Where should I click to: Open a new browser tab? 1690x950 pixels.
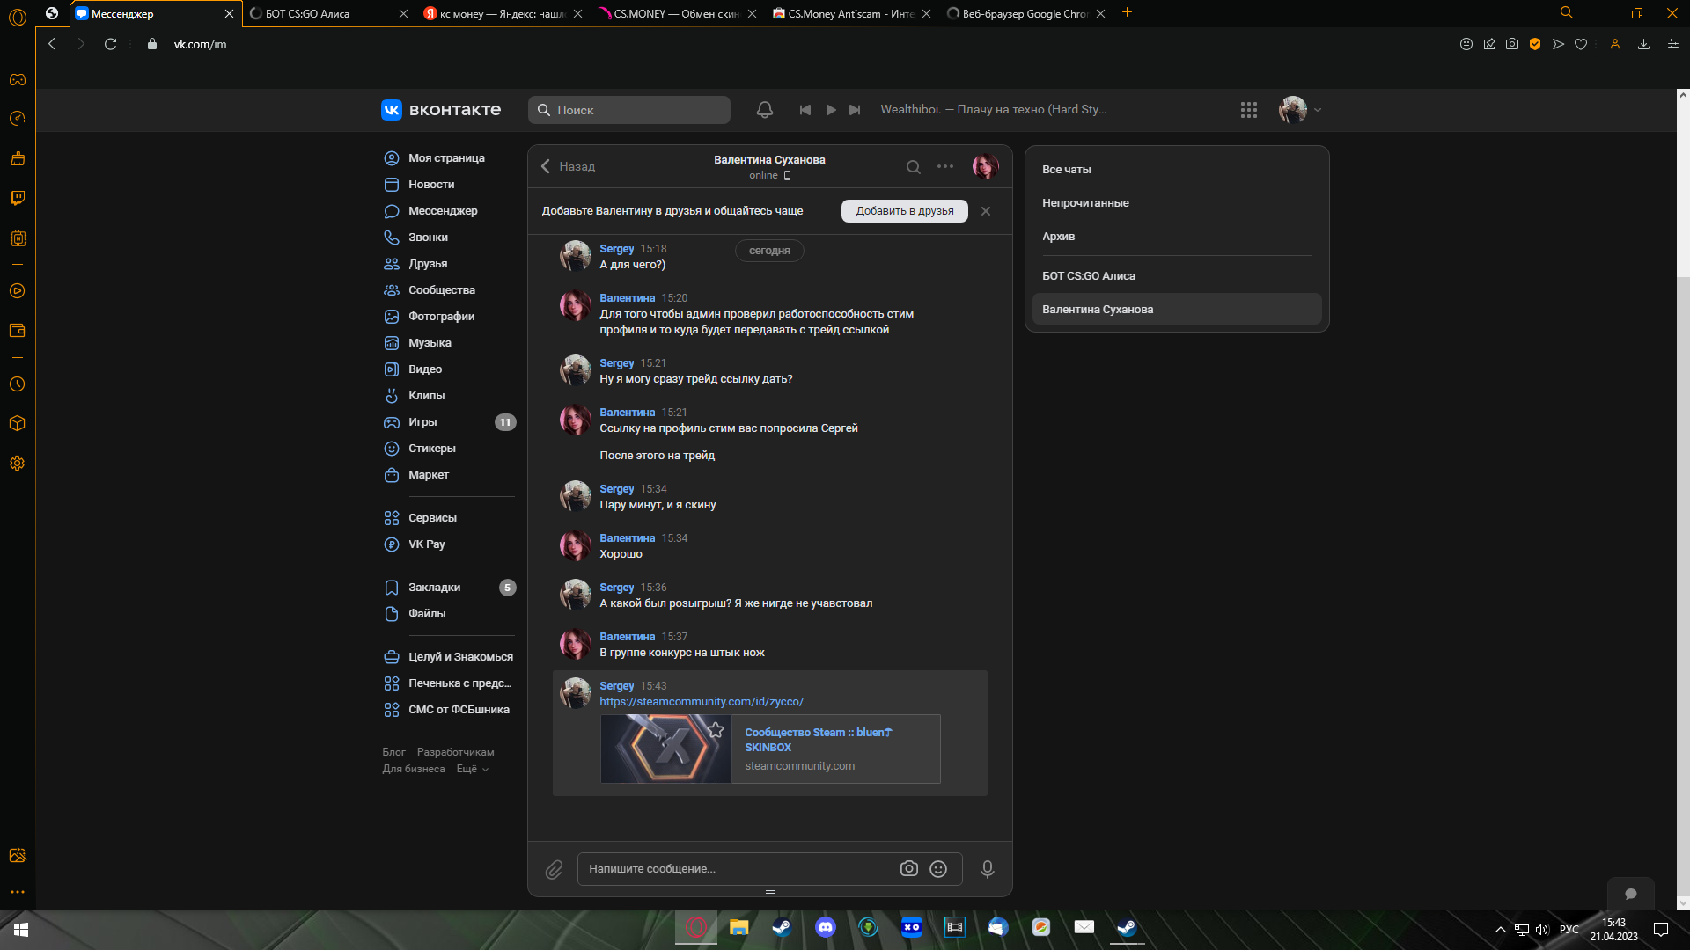tap(1127, 13)
